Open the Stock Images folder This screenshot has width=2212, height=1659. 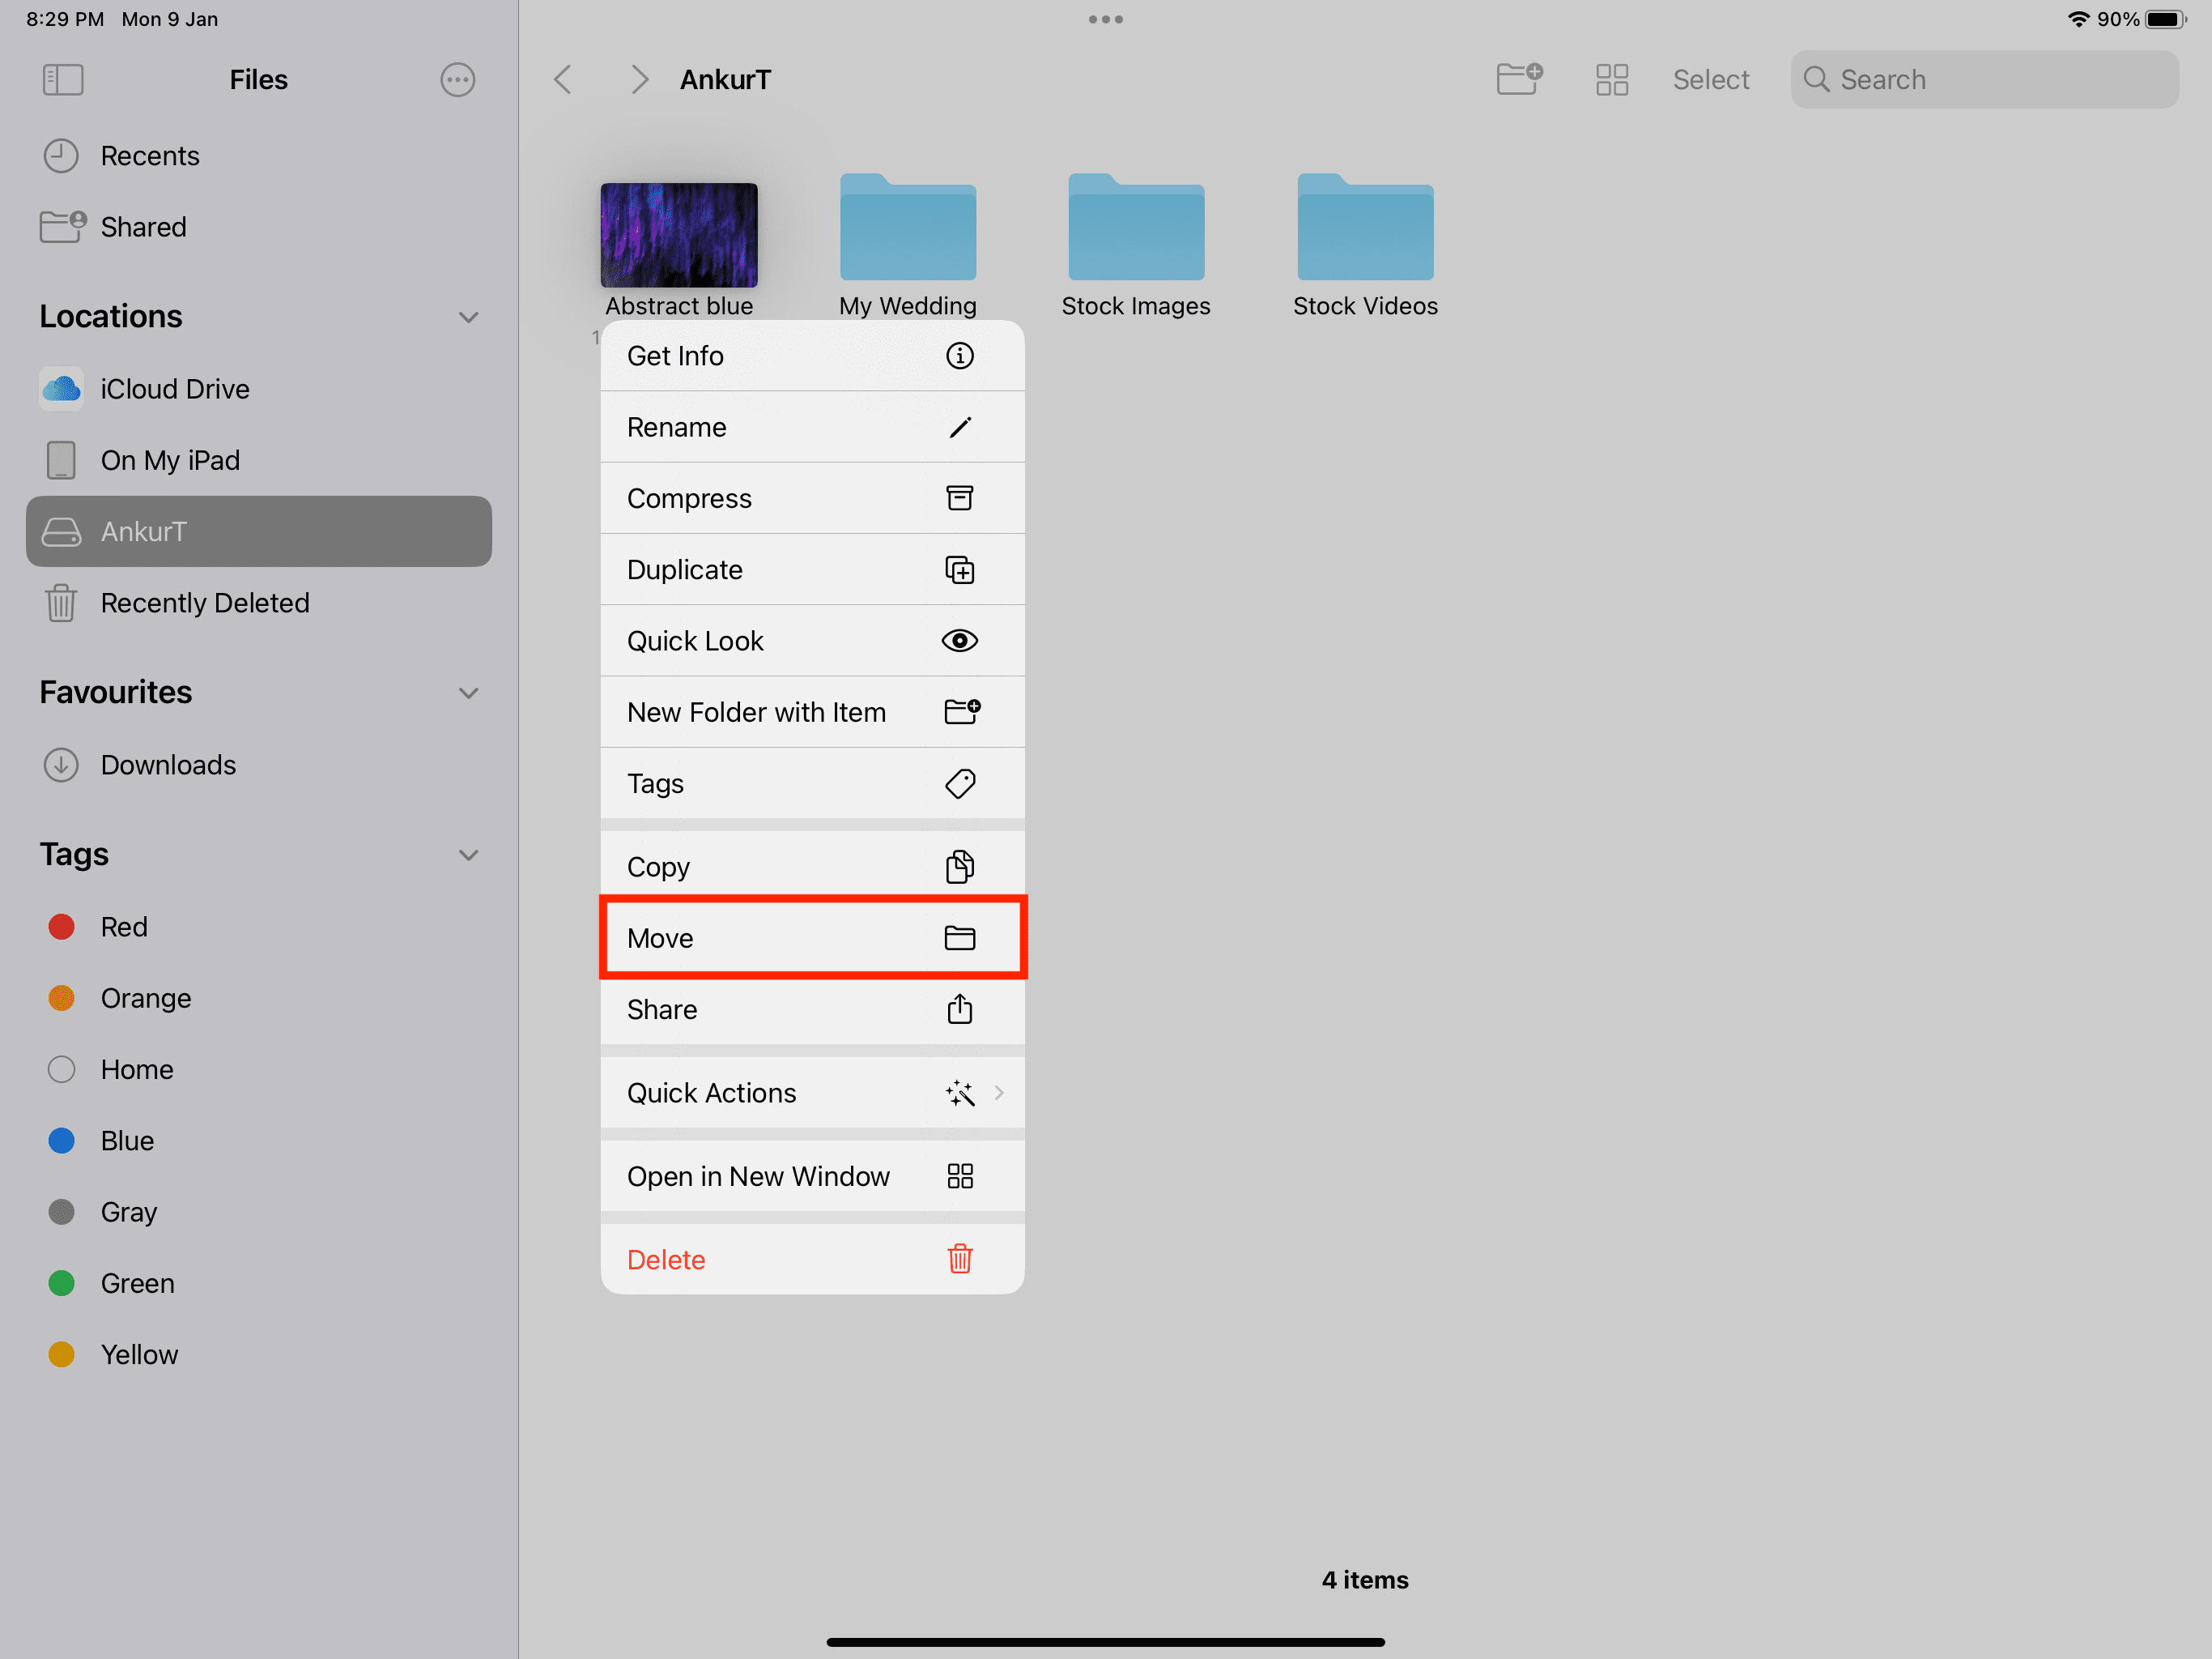click(1136, 227)
